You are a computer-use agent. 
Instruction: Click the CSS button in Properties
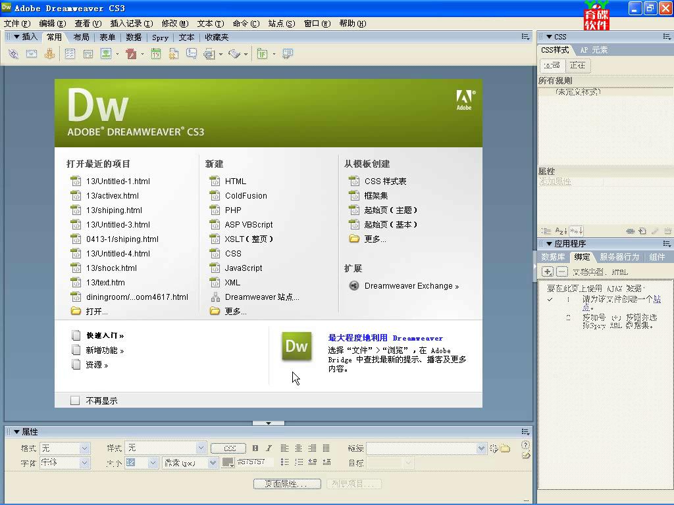[228, 448]
